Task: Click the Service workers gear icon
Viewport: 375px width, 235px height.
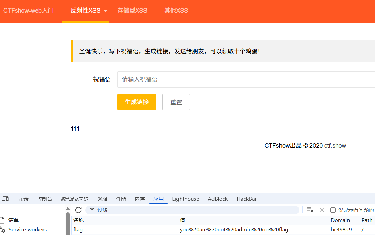Action: (3, 230)
